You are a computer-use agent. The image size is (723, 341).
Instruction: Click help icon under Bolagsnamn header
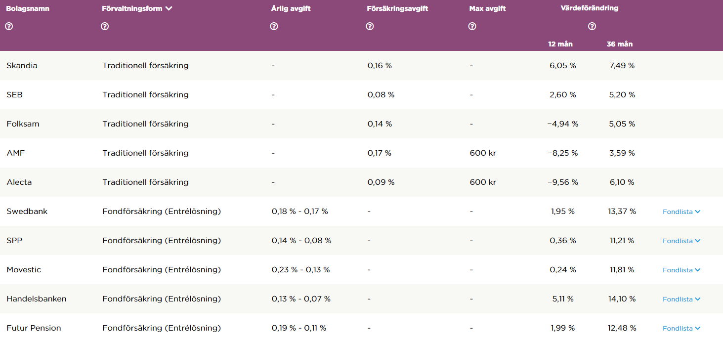click(8, 26)
